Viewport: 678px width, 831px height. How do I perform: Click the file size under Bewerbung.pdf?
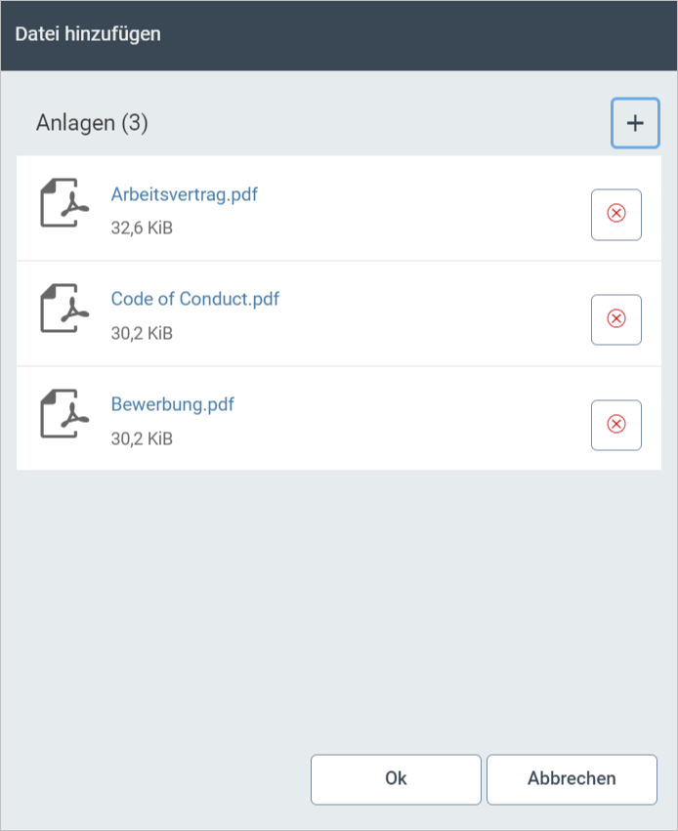point(142,439)
